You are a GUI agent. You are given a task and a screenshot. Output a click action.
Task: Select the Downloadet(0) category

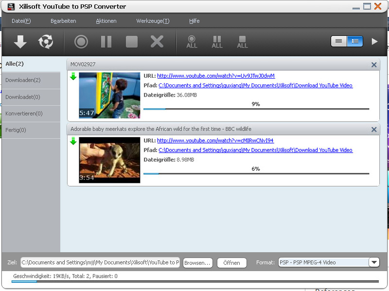click(31, 97)
